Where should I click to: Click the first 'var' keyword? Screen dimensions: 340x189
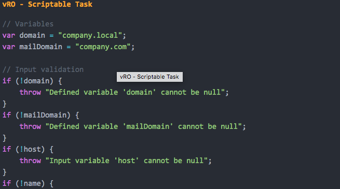(x=9, y=35)
